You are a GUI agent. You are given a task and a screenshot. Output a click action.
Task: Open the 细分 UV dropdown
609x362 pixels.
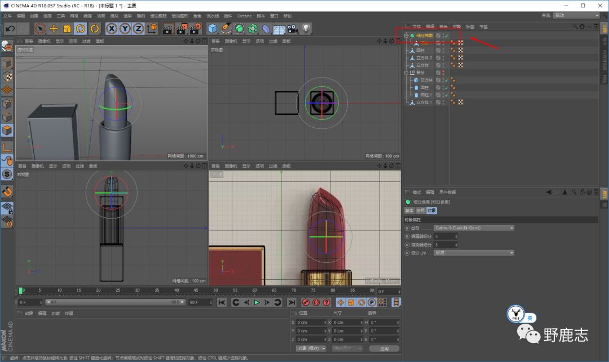474,253
